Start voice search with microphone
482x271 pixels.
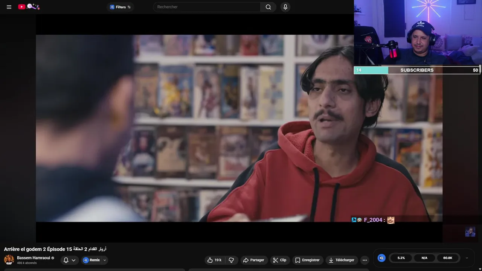coord(285,7)
